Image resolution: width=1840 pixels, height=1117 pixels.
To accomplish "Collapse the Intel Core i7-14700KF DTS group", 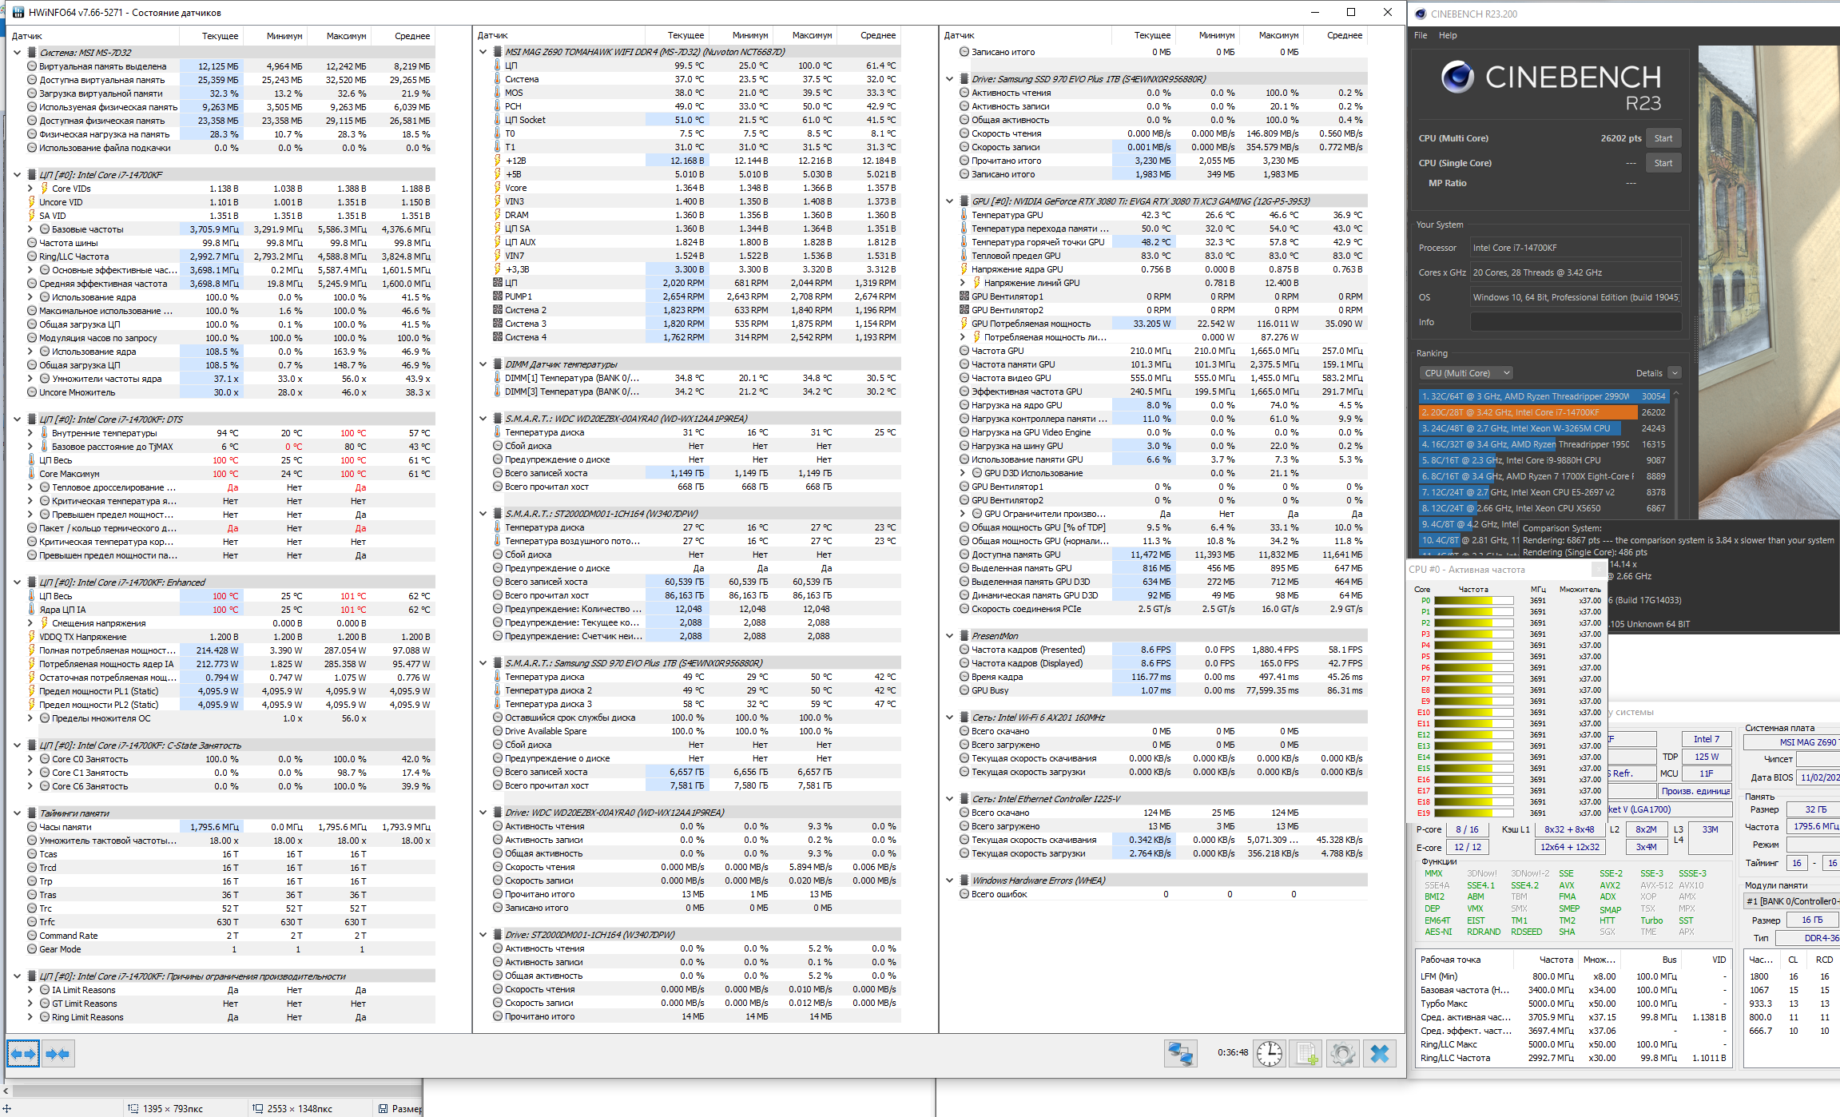I will pos(18,419).
